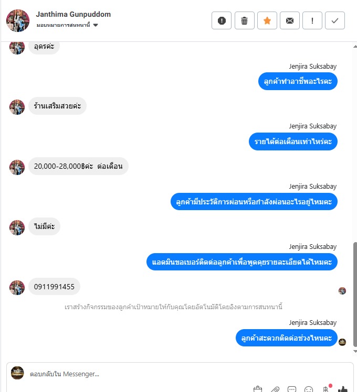Viewport: 357px width, 392px height.
Task: Toggle the orange star follow-up flag
Action: pos(267,20)
